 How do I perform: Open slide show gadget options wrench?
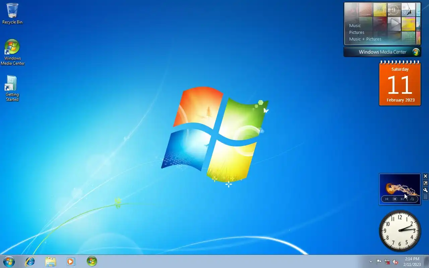coord(425,190)
